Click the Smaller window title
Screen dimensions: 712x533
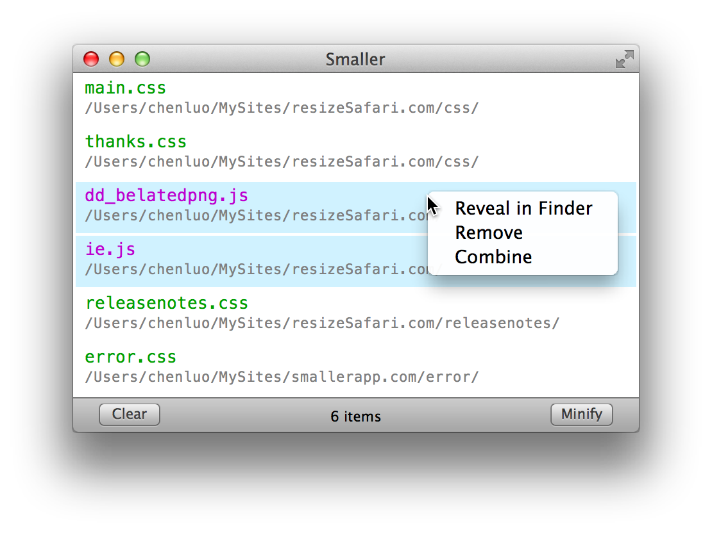(x=355, y=60)
